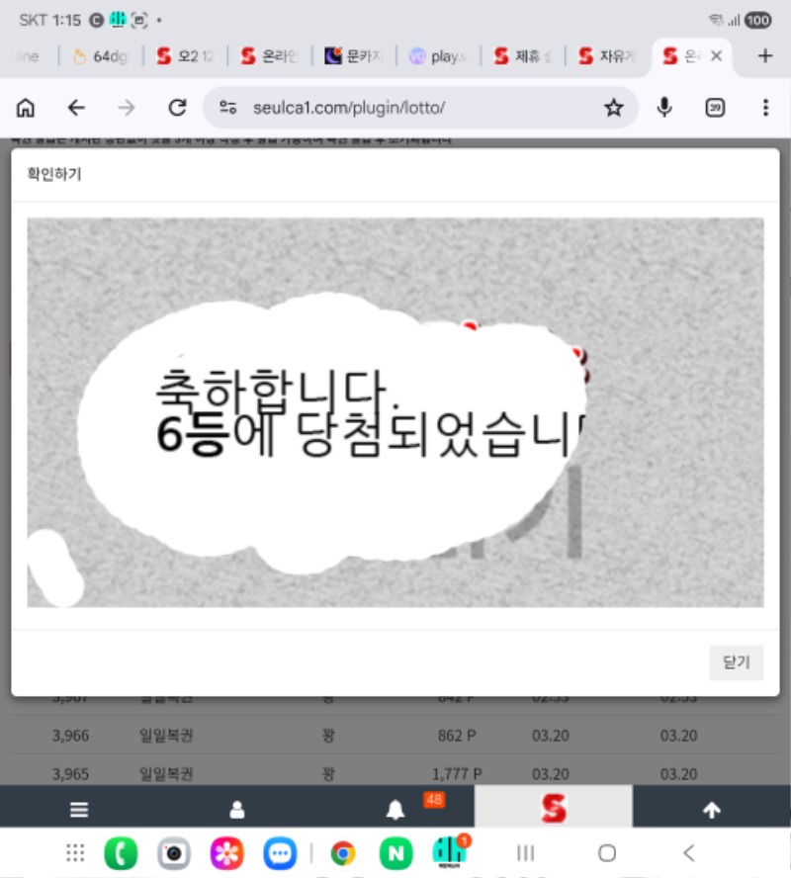This screenshot has height=878, width=791.
Task: Open the site hamburger menu
Action: [79, 810]
